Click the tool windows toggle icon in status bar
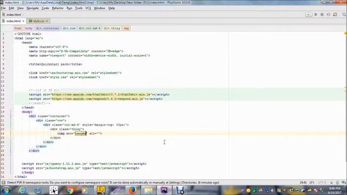 coord(3,183)
